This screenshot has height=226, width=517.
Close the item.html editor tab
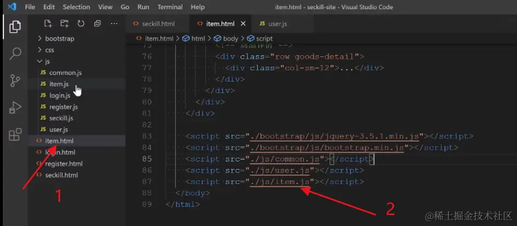pos(243,24)
